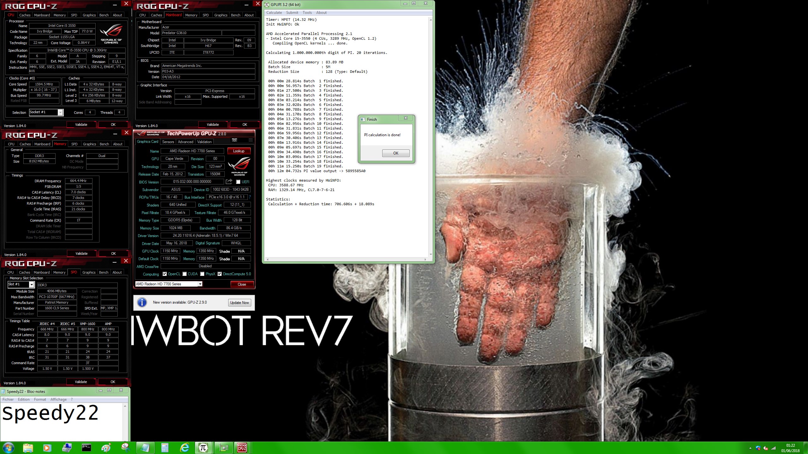Open the toolbox computer icon in taskbar
The image size is (808, 454).
point(67,448)
